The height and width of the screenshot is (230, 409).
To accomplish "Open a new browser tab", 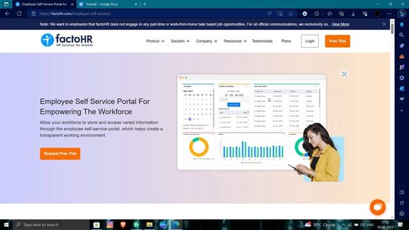I will coord(145,4).
